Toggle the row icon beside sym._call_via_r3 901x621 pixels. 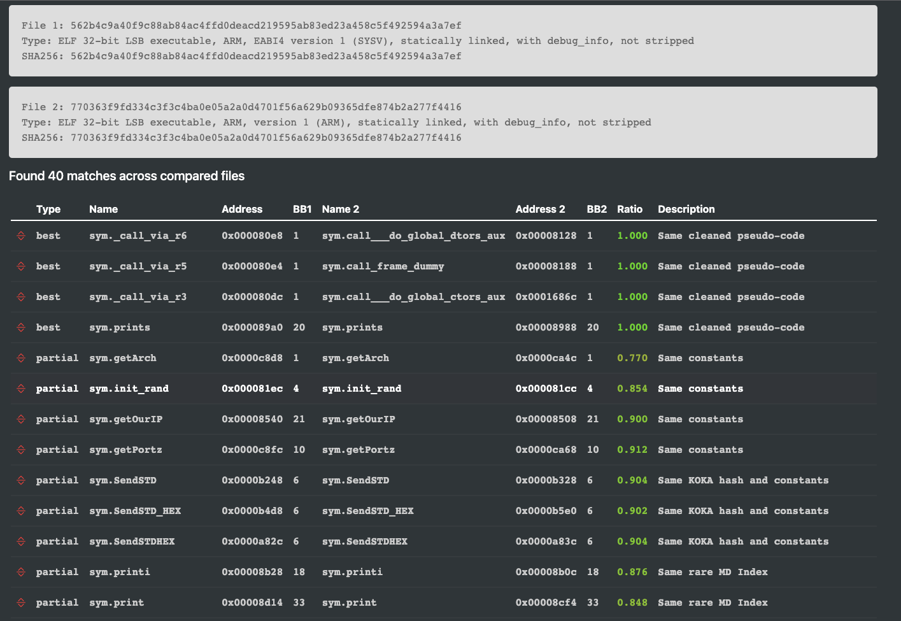[21, 297]
